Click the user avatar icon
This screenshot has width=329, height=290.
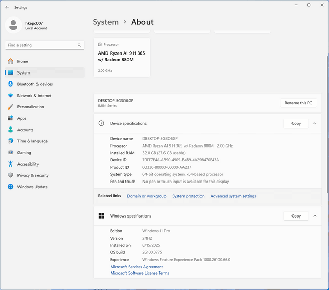(x=13, y=25)
